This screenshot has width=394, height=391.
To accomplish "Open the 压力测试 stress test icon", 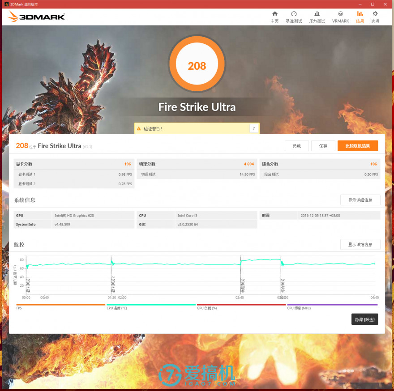I will (317, 14).
